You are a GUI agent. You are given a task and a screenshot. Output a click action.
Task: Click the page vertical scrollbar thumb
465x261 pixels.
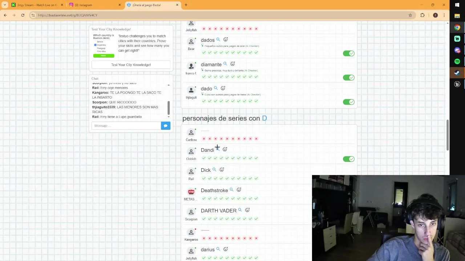click(448, 135)
